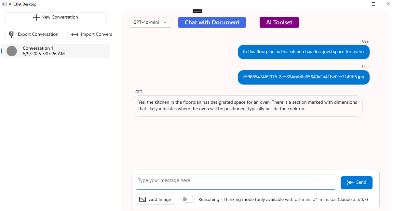Click the paper plane icon on Send
The height and width of the screenshot is (211, 394).
coord(350,183)
